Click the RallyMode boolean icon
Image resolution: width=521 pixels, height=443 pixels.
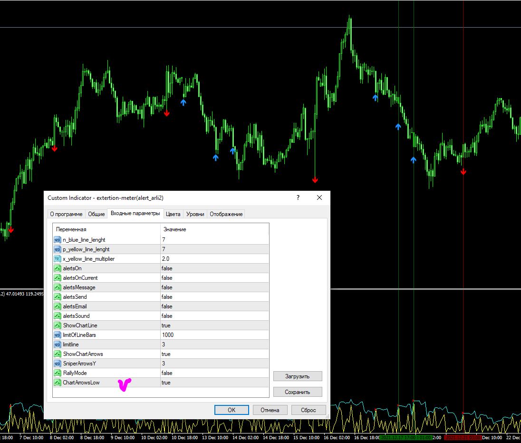pos(58,373)
